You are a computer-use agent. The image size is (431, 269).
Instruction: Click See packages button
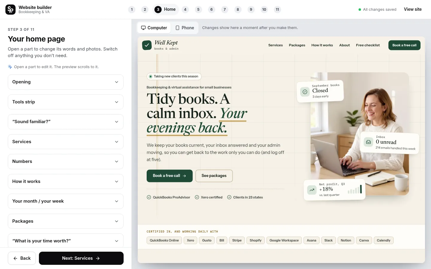[x=214, y=176]
